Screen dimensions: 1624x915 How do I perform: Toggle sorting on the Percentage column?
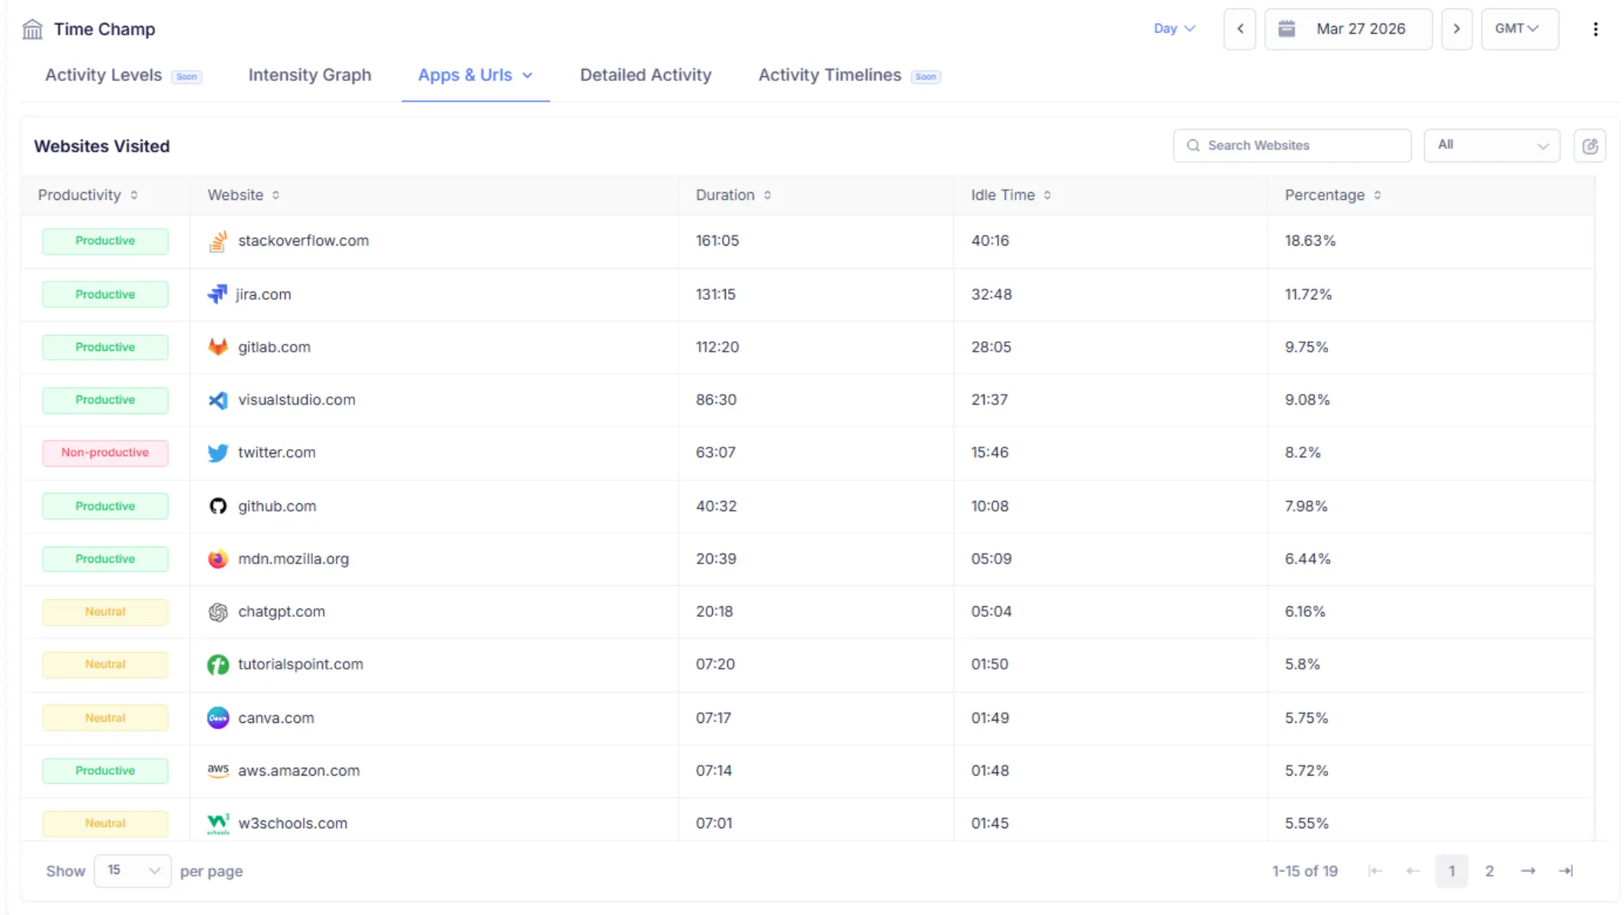[x=1378, y=195]
